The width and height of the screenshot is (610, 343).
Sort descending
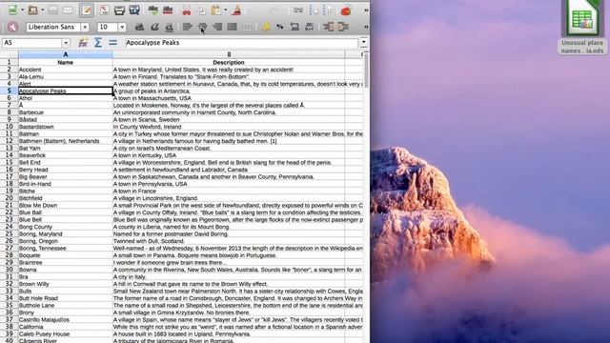pyautogui.click(x=328, y=10)
